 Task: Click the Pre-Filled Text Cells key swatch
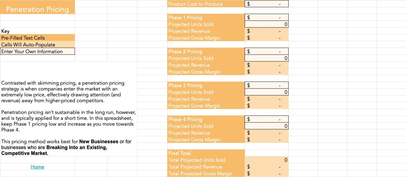(x=37, y=38)
